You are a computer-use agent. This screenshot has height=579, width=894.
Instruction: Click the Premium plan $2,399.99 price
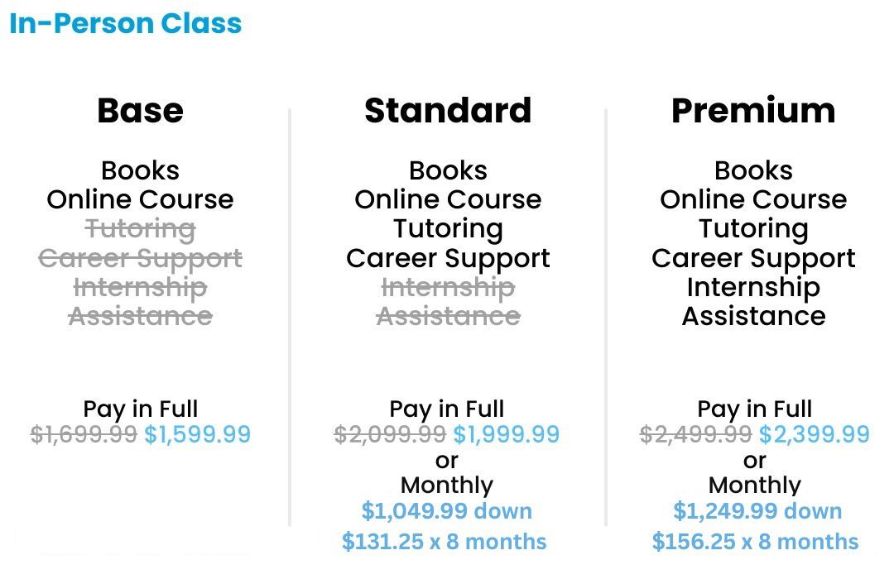point(815,434)
